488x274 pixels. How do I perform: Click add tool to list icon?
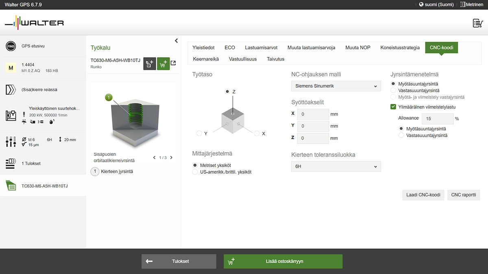tap(150, 64)
